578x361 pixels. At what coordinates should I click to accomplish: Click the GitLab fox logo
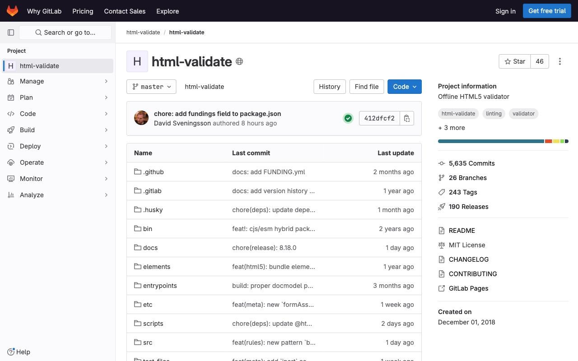12,11
